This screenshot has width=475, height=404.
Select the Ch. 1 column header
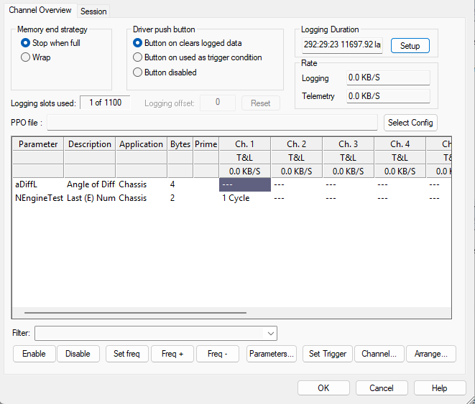245,144
